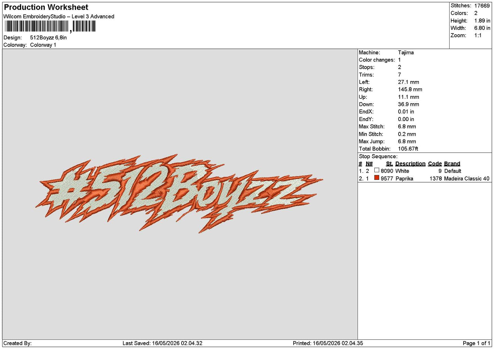This screenshot has width=494, height=349.
Task: Click the Width value 6.80 in
Action: tap(482, 28)
